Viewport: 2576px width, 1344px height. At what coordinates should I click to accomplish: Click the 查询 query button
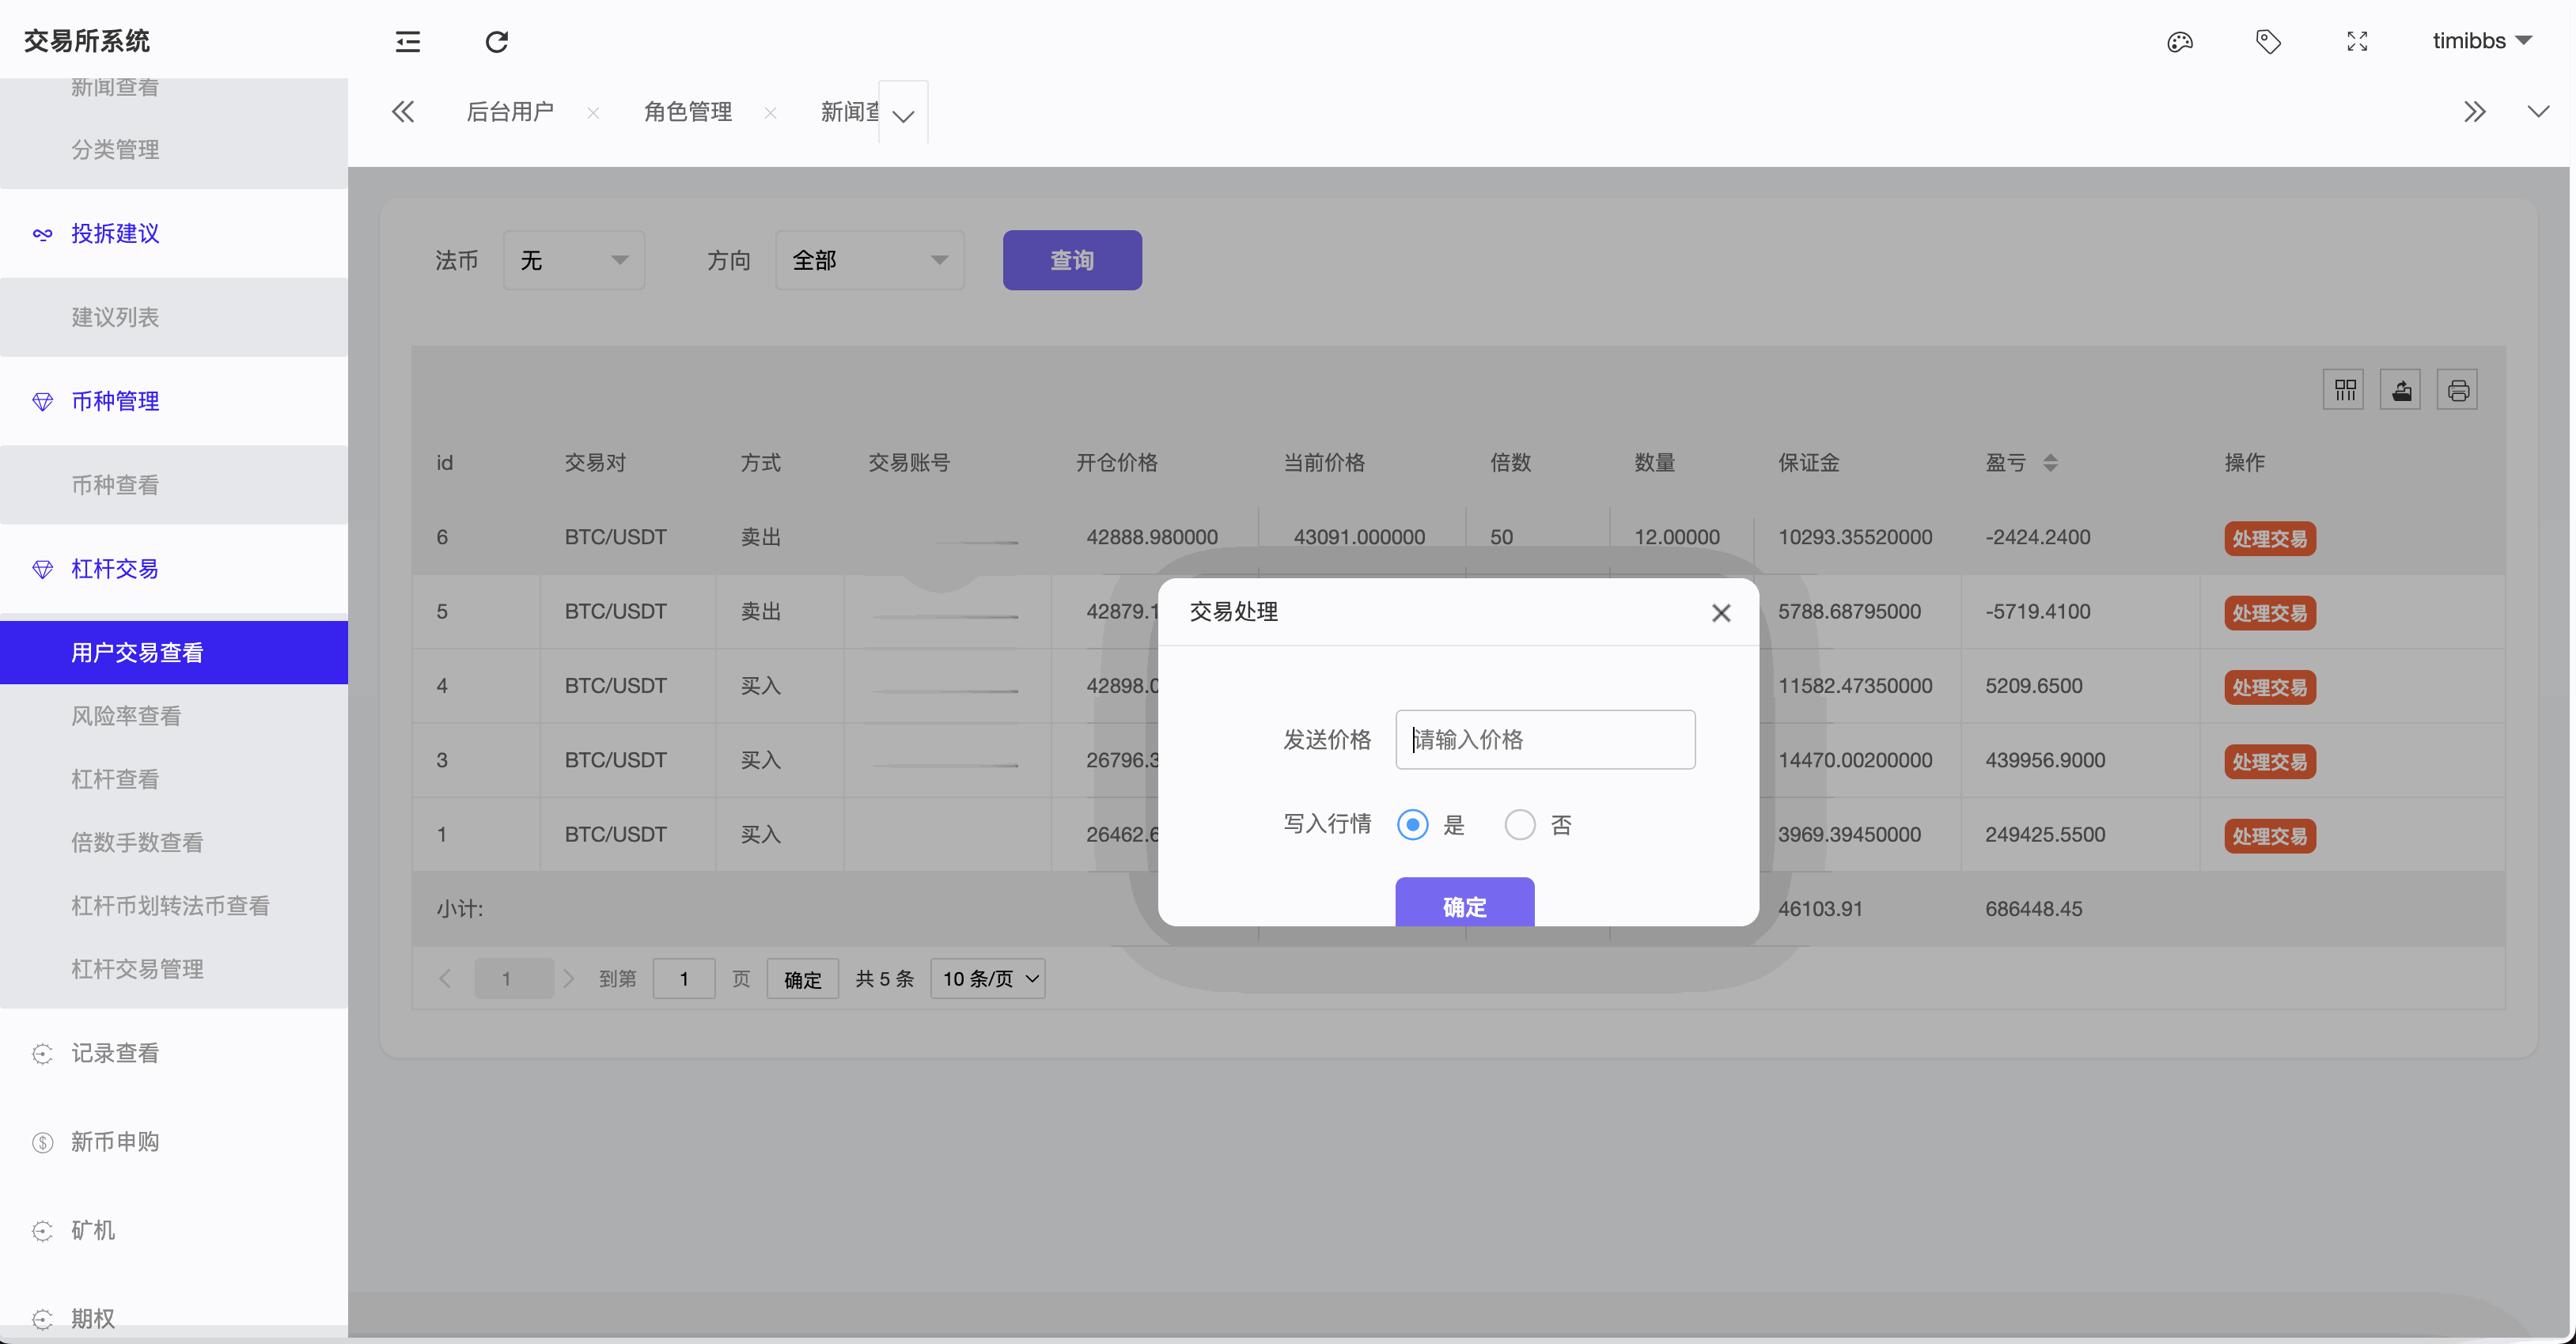pyautogui.click(x=1072, y=260)
